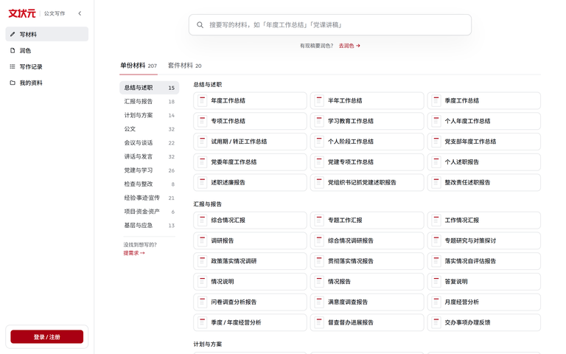The height and width of the screenshot is (354, 566).
Task: Switch to the 单份材料 tab
Action: [x=139, y=66]
